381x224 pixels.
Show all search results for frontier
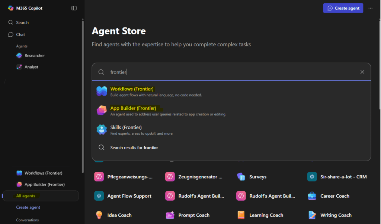click(134, 148)
